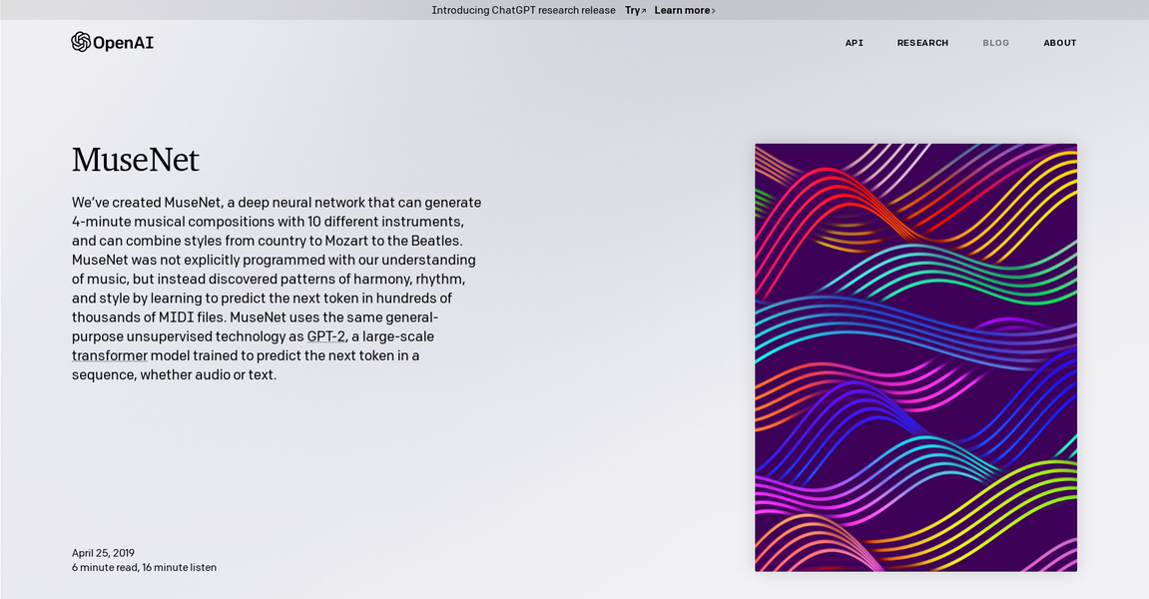Click the intro paragraph describing MuseNet
The image size is (1149, 599).
[x=277, y=288]
